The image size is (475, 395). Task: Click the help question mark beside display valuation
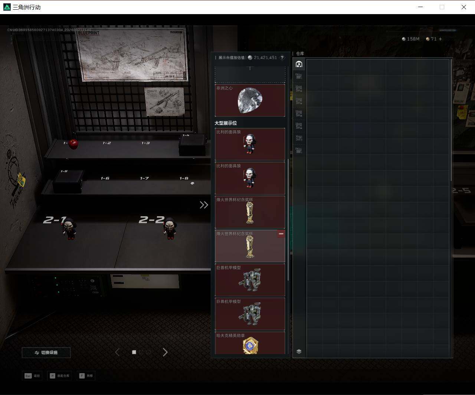tap(282, 58)
